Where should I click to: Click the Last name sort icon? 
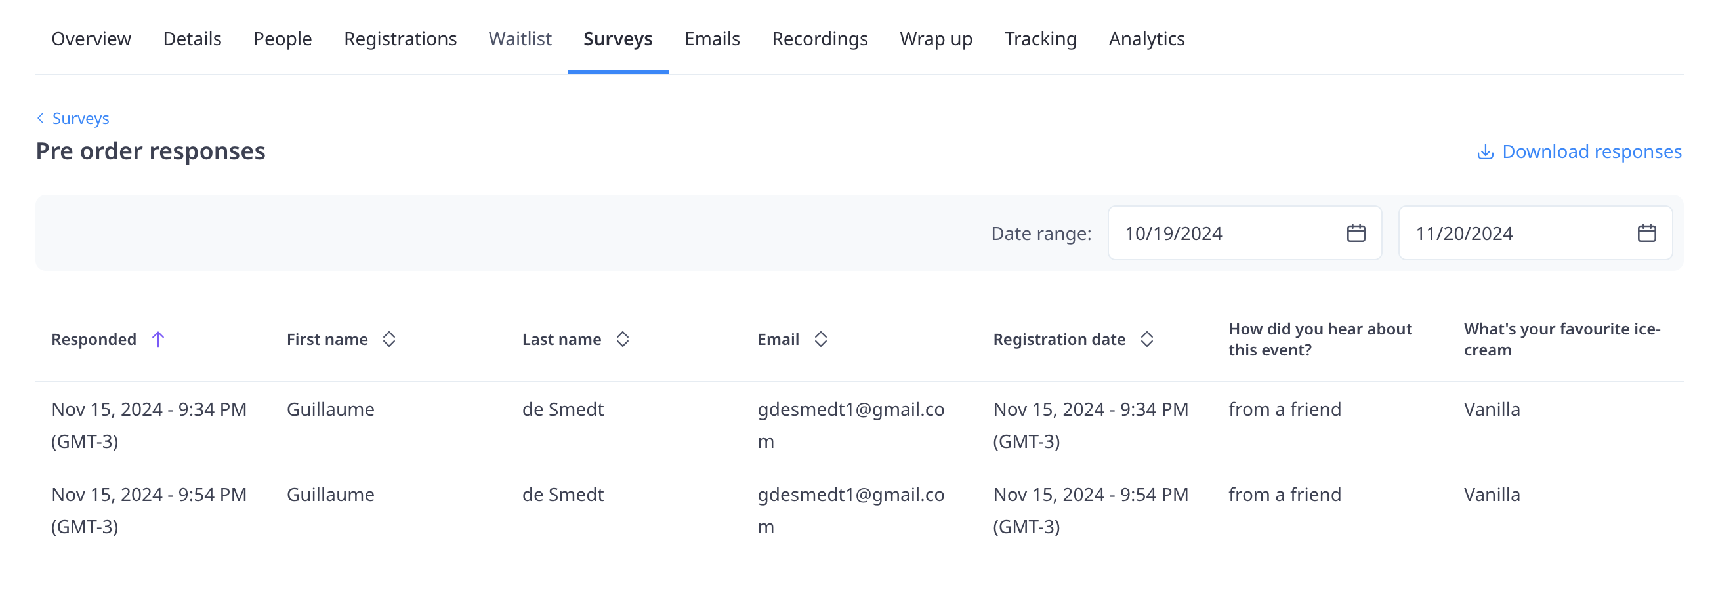tap(623, 339)
